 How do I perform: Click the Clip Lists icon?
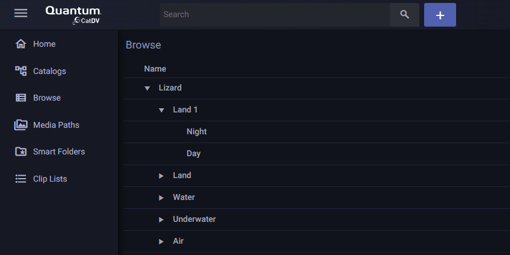click(21, 179)
